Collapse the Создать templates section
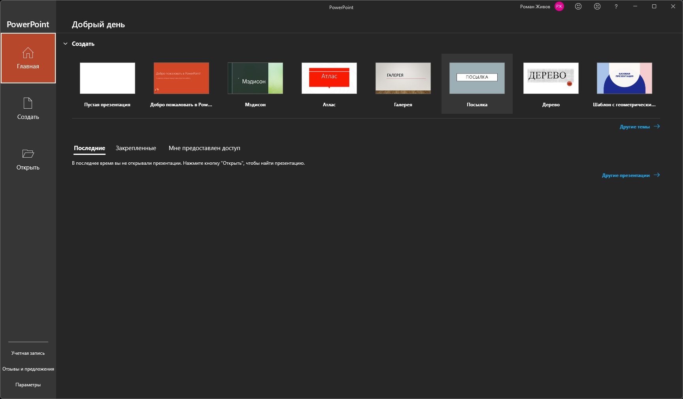Image resolution: width=683 pixels, height=399 pixels. (66, 44)
